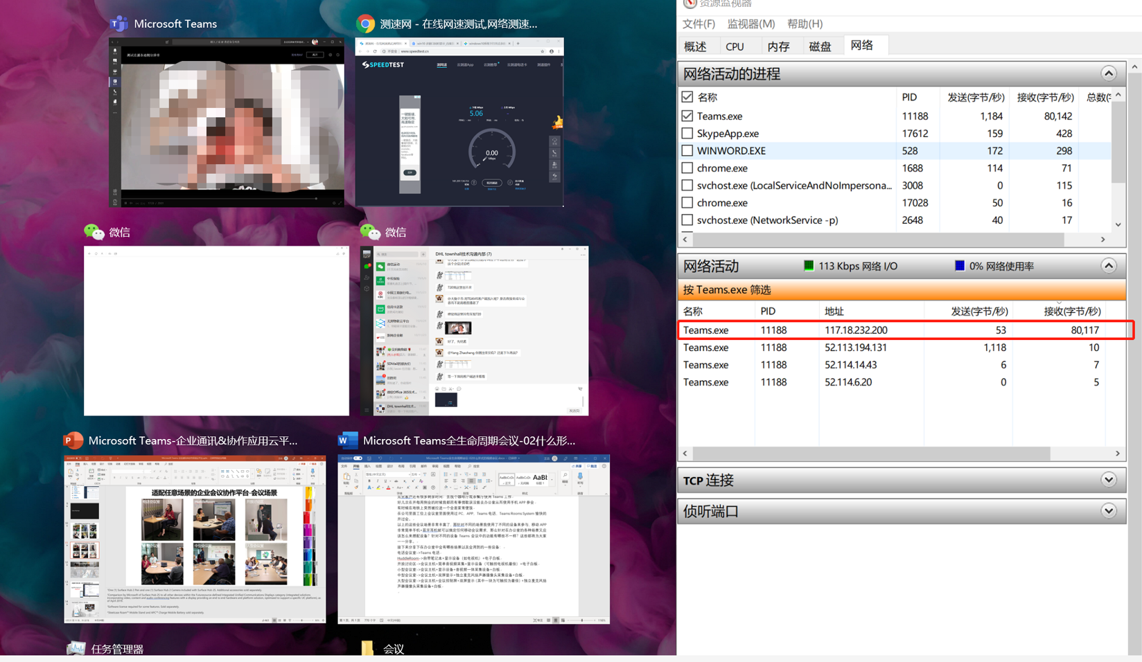The image size is (1142, 662).
Task: Expand the 侦听端口 section
Action: coord(1108,511)
